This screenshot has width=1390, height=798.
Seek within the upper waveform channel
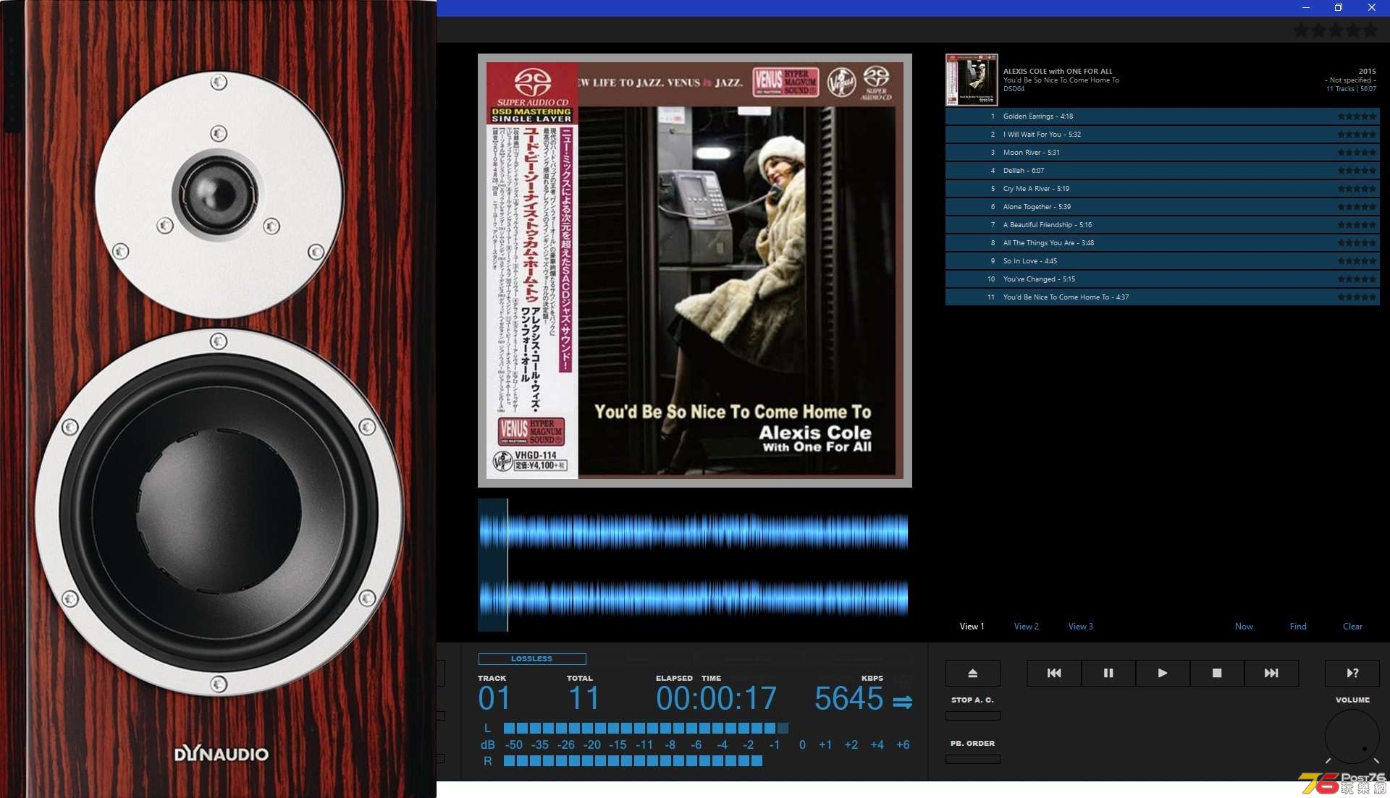(693, 532)
